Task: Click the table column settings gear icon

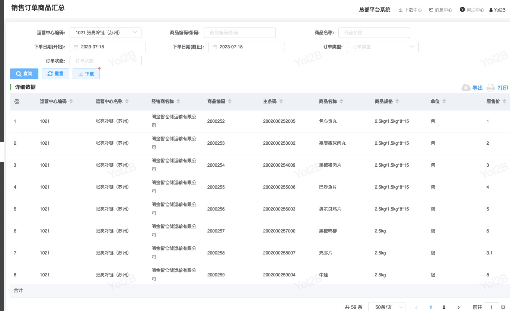Action: [17, 102]
